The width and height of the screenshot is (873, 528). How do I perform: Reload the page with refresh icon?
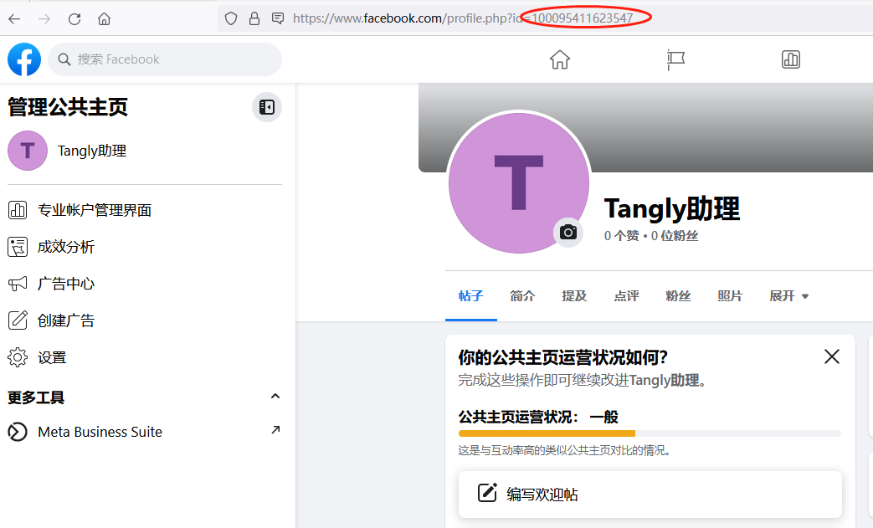74,19
